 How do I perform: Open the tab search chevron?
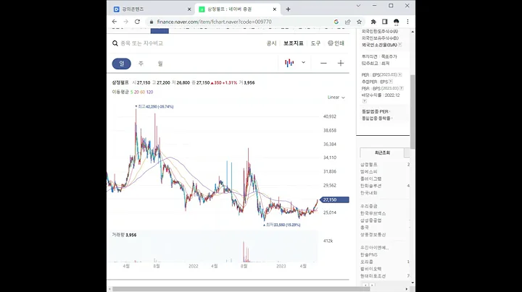coord(358,6)
